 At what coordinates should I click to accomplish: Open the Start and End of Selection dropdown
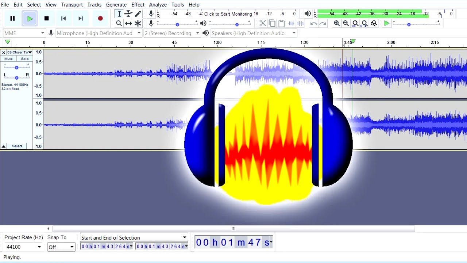tap(134, 237)
